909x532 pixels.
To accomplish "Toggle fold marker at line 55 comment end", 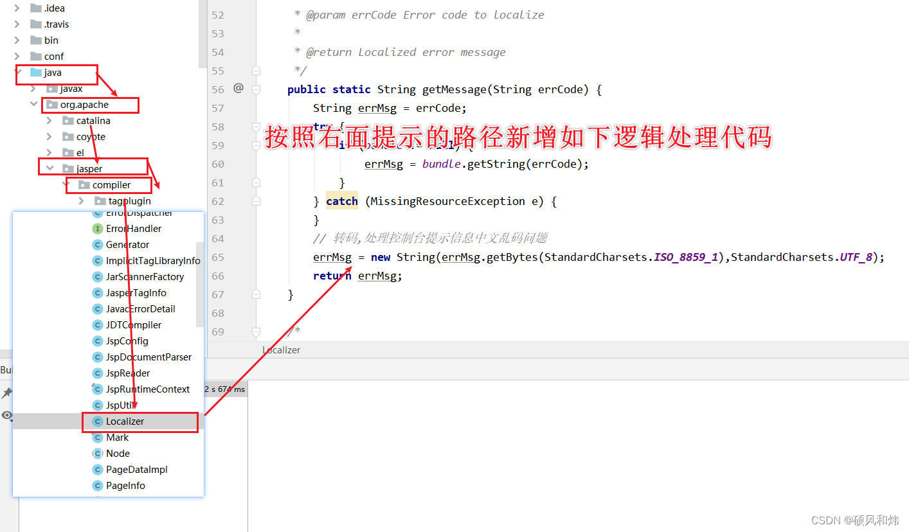I will pyautogui.click(x=256, y=70).
